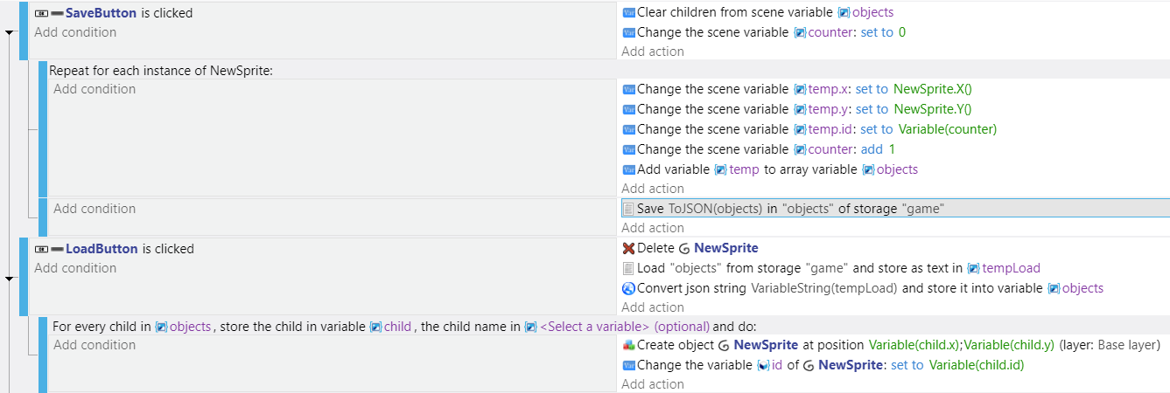The height and width of the screenshot is (393, 1170).
Task: Click 'set to' operator in temp.x action
Action: point(872,89)
